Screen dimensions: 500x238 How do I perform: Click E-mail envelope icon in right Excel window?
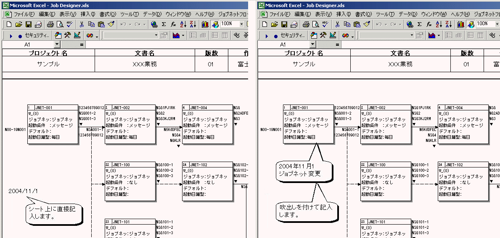tap(294, 24)
